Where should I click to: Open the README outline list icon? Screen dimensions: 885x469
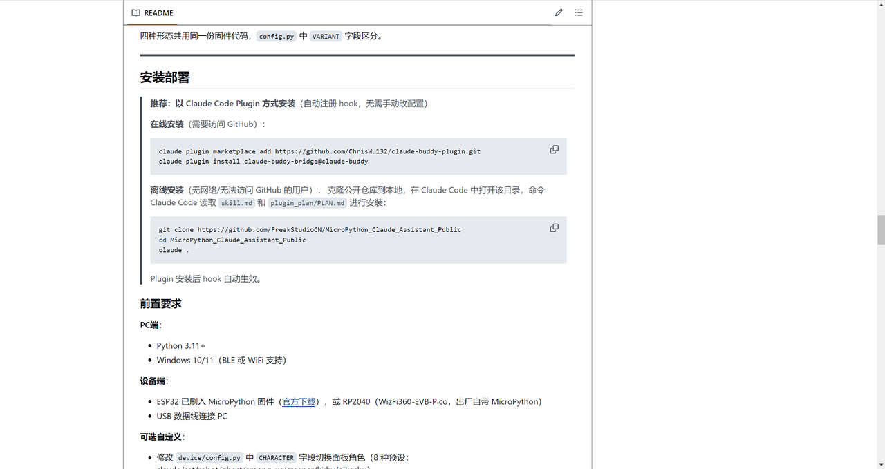579,12
